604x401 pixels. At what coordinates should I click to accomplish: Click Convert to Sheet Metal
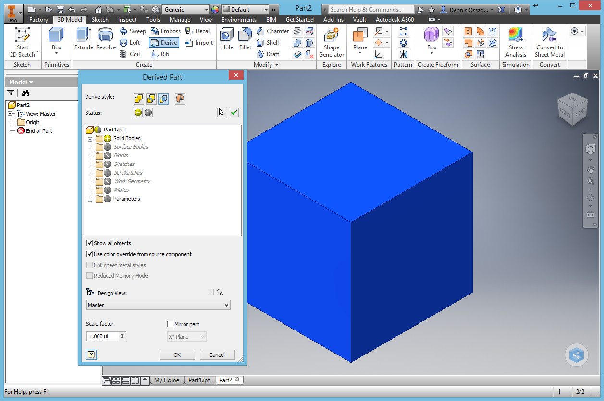(x=550, y=42)
